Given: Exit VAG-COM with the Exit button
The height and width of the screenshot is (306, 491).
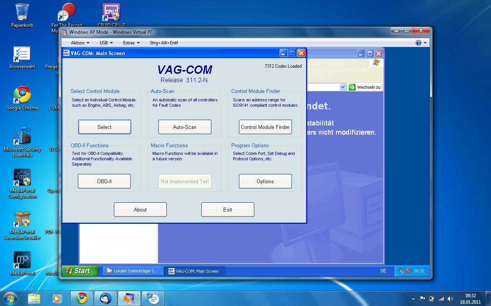Looking at the screenshot, I should (227, 210).
